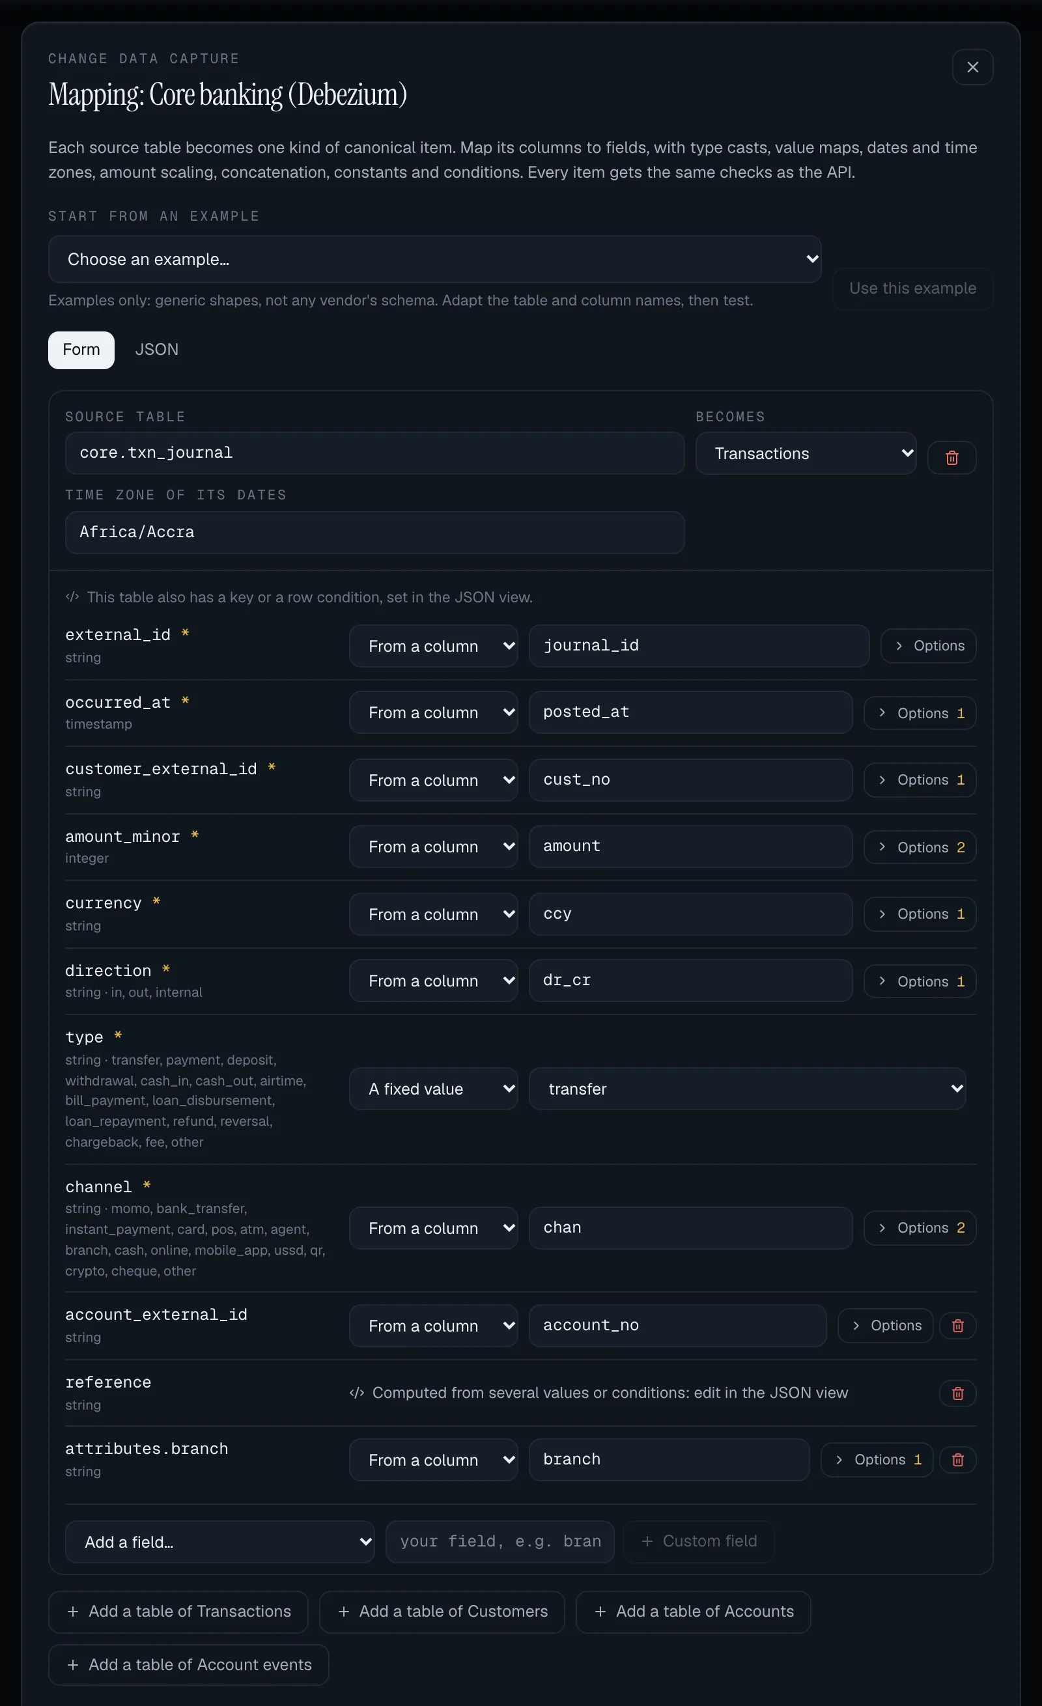Change source type for currency

click(432, 914)
